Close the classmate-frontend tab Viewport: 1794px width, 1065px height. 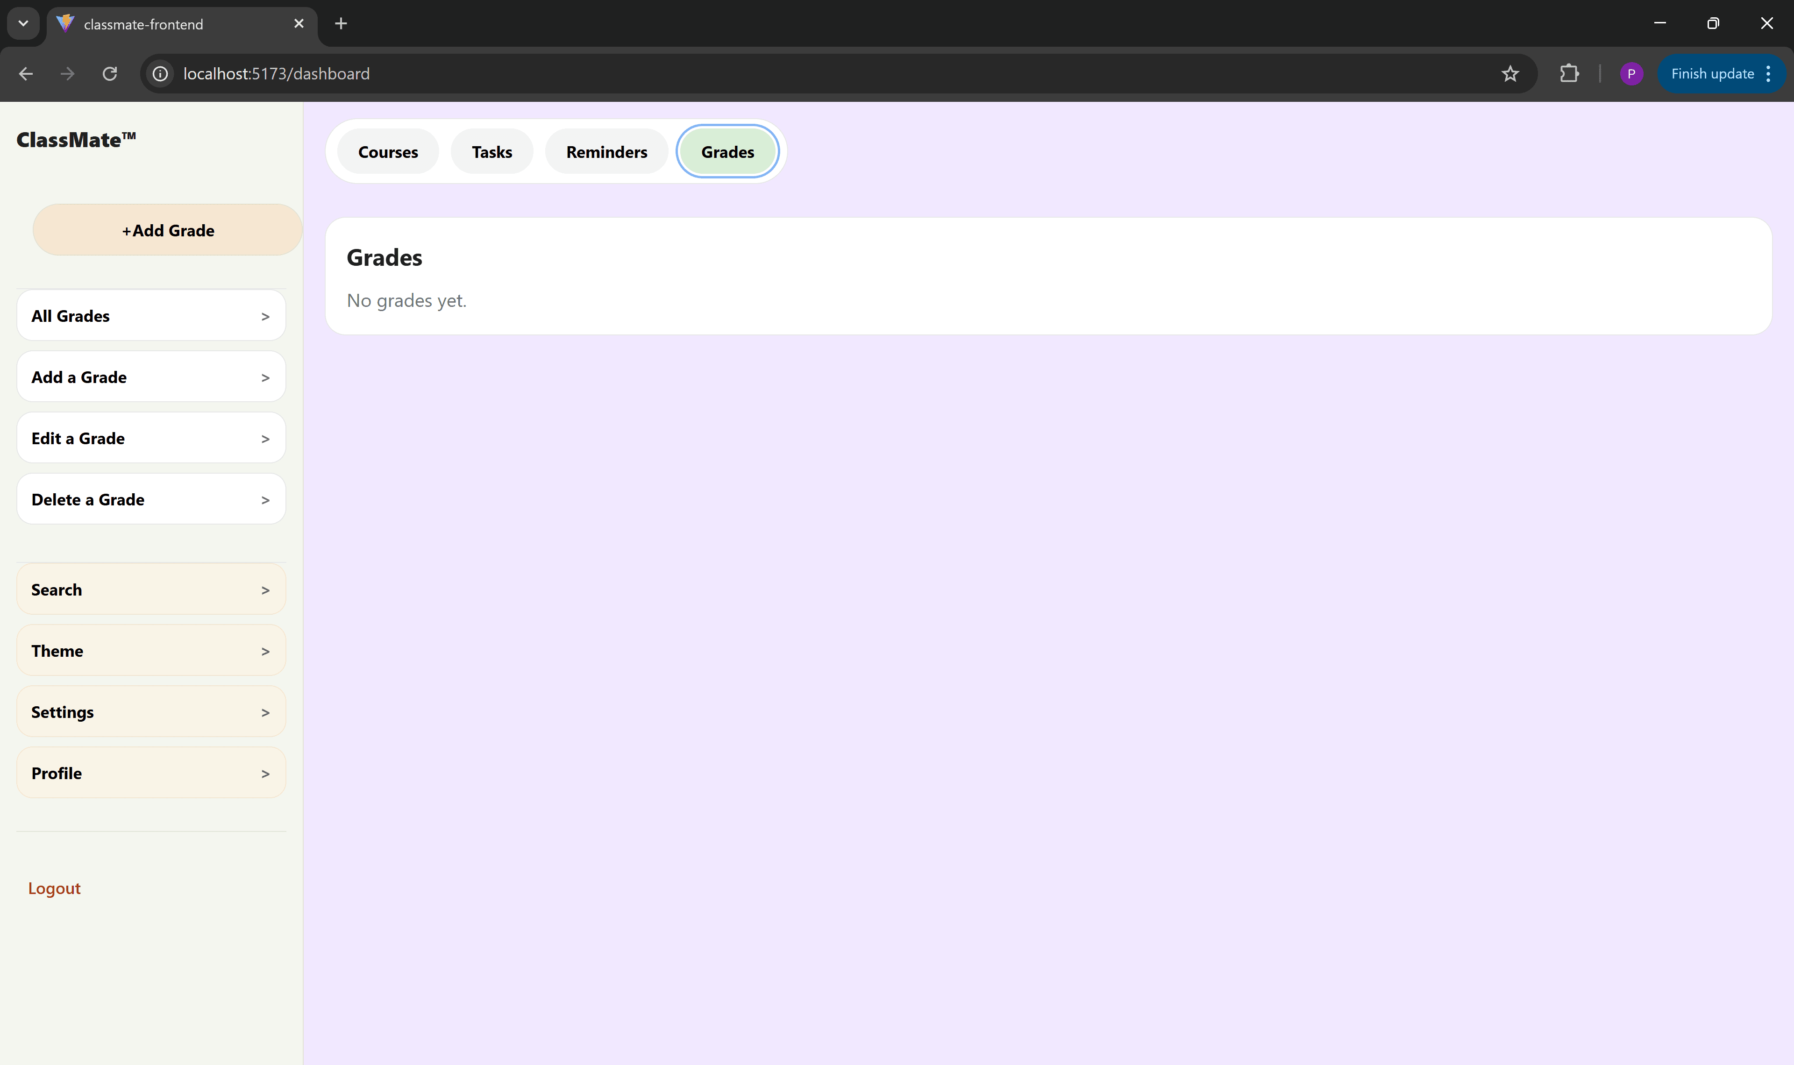[x=299, y=24]
